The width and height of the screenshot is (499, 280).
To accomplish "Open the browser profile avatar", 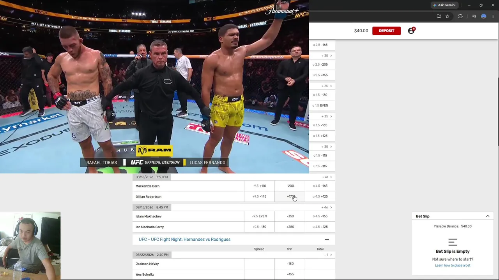I will pyautogui.click(x=483, y=16).
